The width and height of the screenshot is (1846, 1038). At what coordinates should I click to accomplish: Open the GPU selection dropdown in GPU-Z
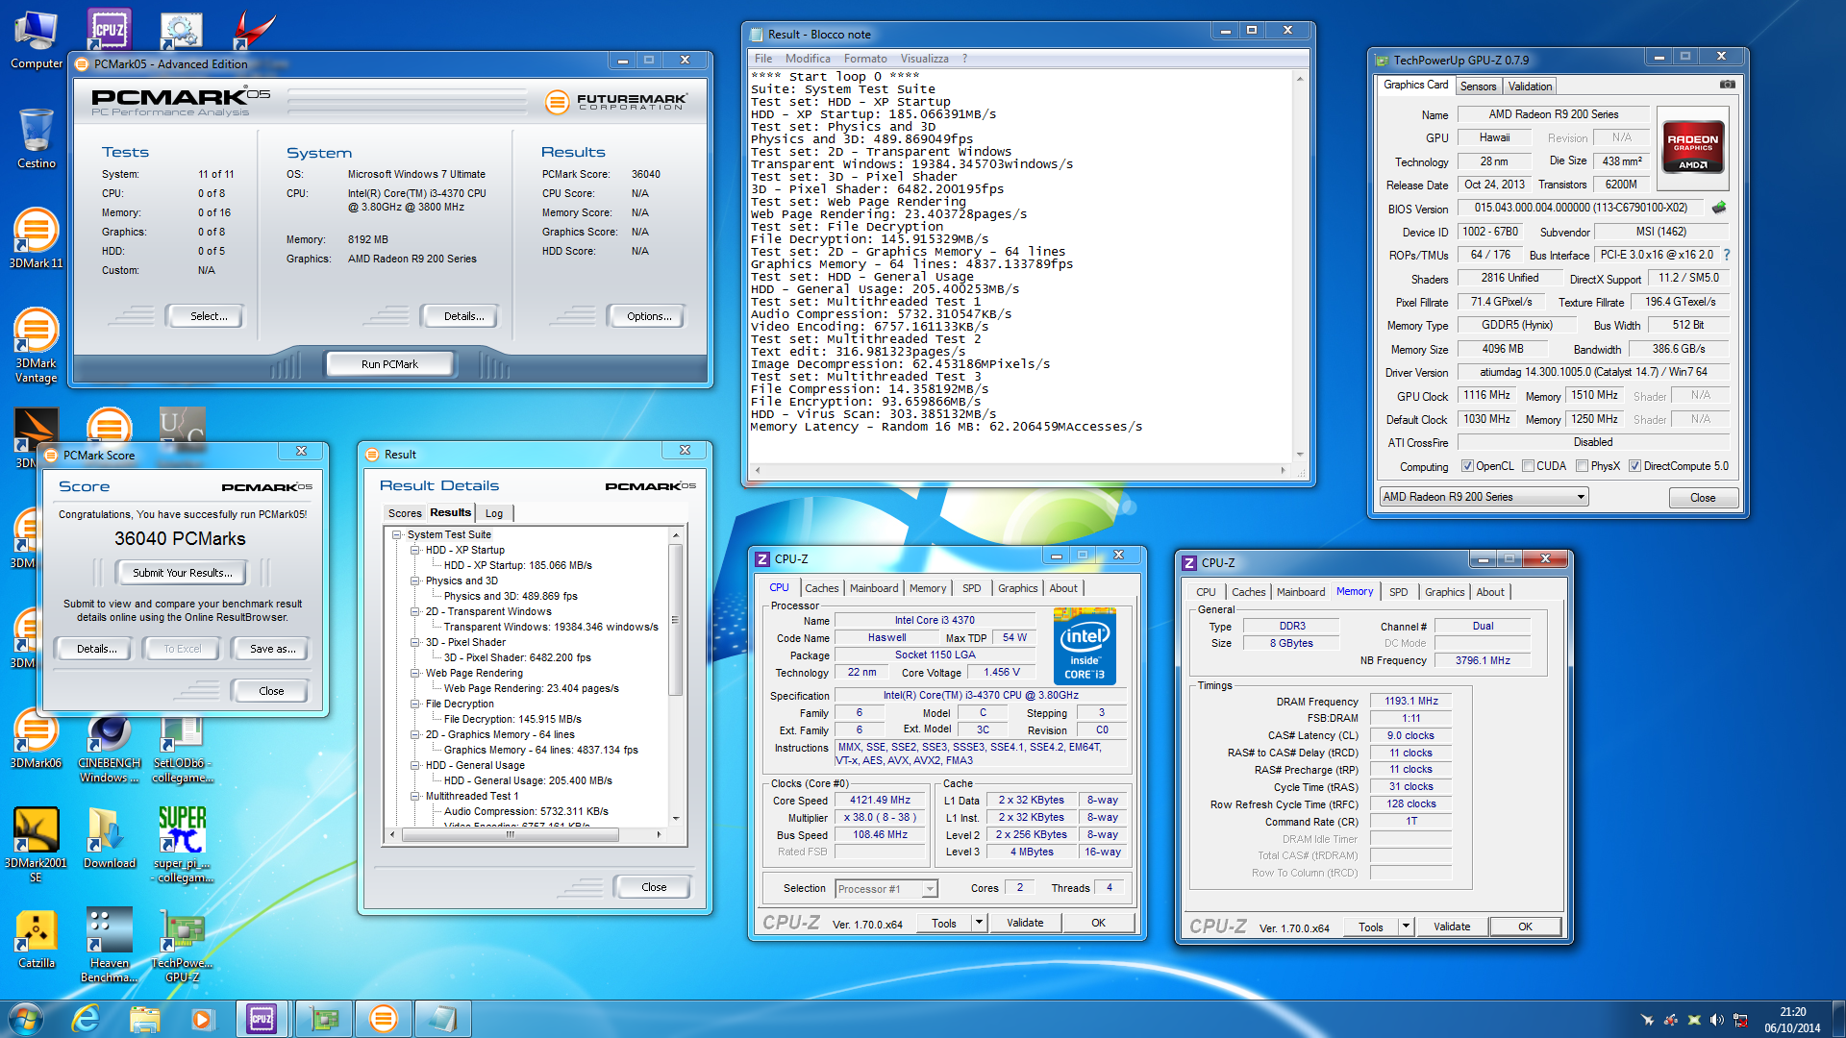pos(1484,497)
